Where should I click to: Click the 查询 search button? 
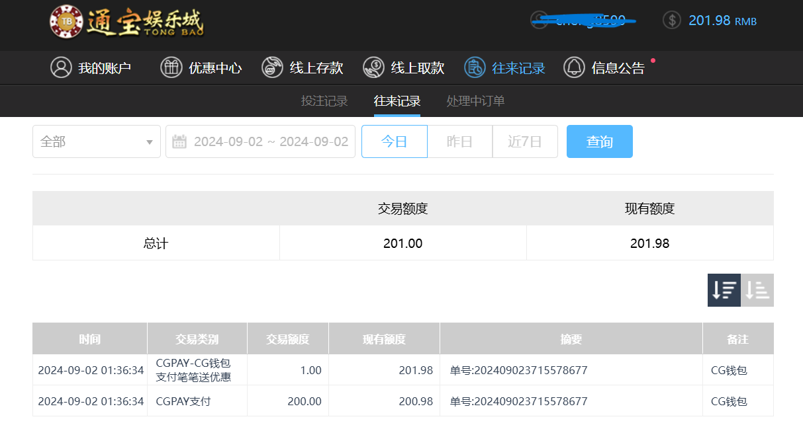tap(599, 141)
